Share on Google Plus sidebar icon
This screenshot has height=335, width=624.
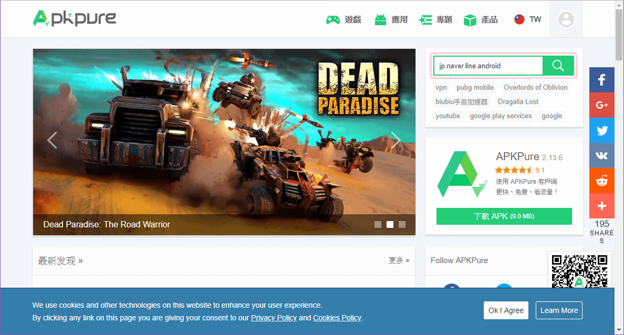[x=601, y=105]
